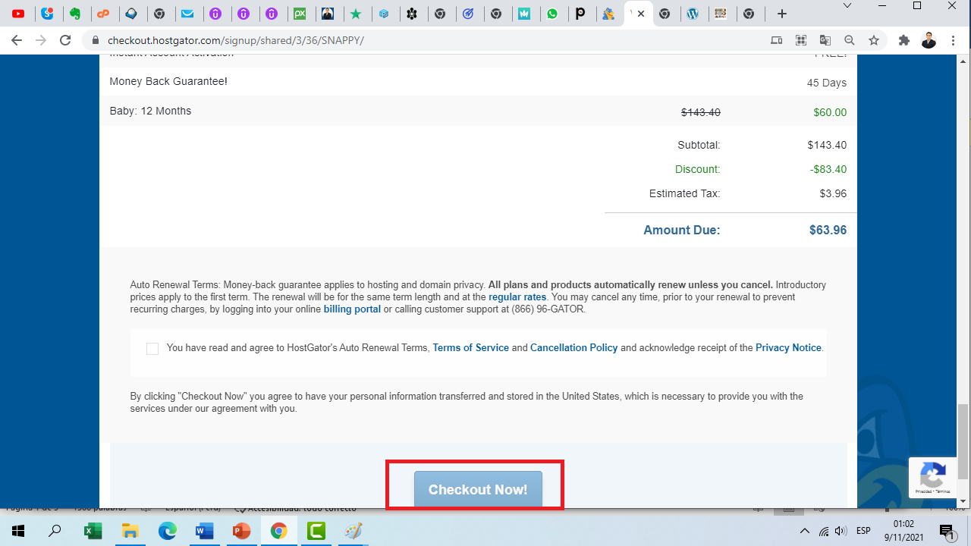Screen dimensions: 971x546
Task: Open Word from the taskbar
Action: (204, 531)
